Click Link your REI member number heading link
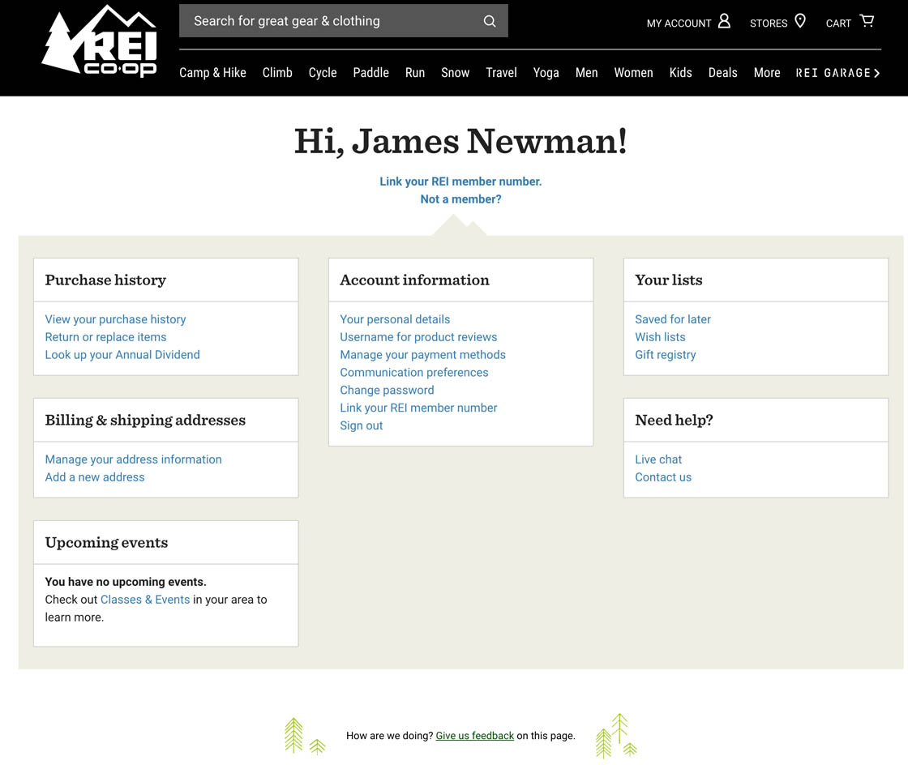This screenshot has height=765, width=908. click(x=460, y=182)
